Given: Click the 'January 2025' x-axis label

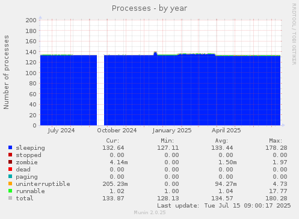Looking at the screenshot, I should (x=172, y=131).
